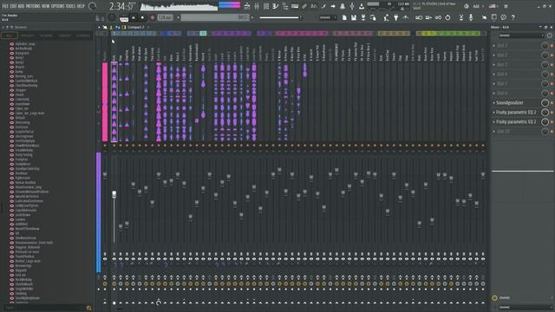Adjust the Slot 1 mix level knob
The image size is (555, 312).
click(545, 46)
